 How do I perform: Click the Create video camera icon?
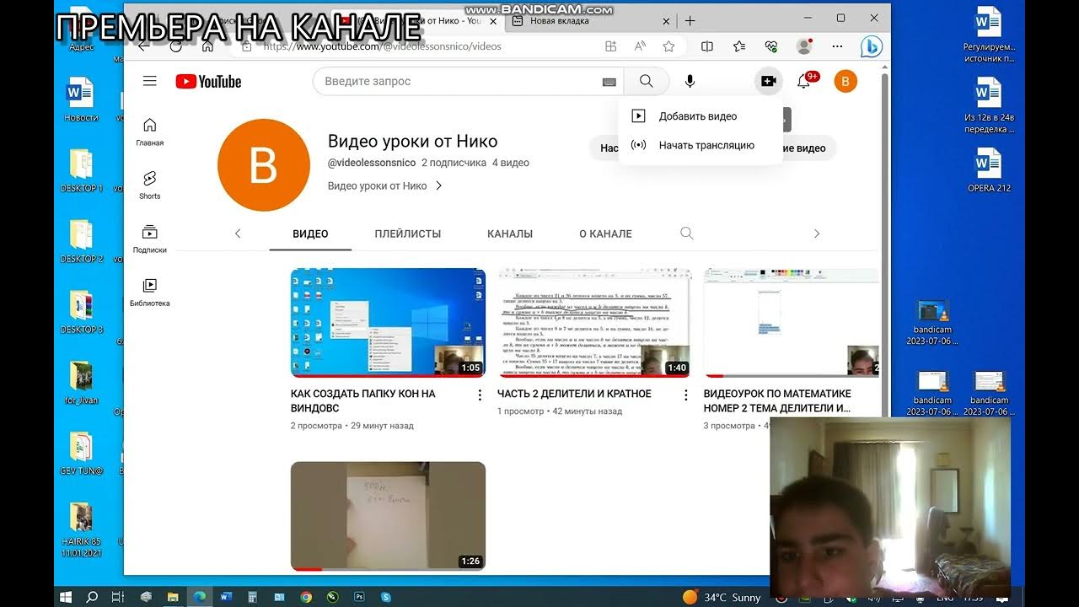point(768,81)
